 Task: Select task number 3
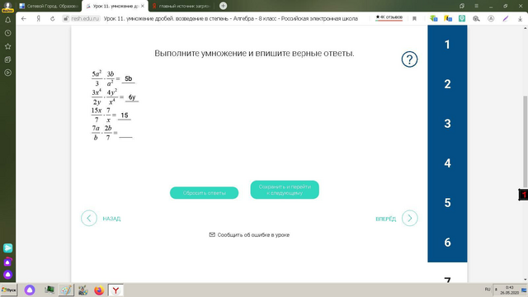[x=447, y=124]
